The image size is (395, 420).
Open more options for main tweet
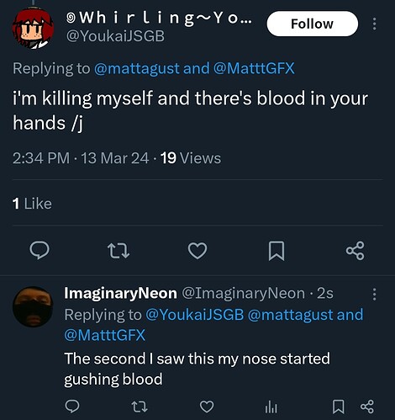[x=374, y=24]
